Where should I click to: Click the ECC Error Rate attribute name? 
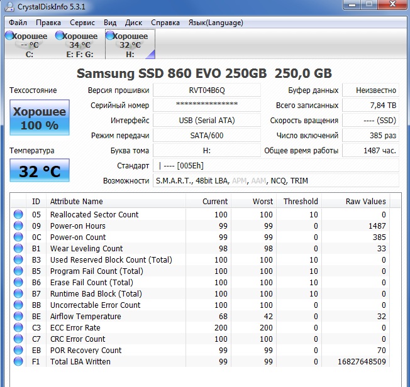point(75,328)
